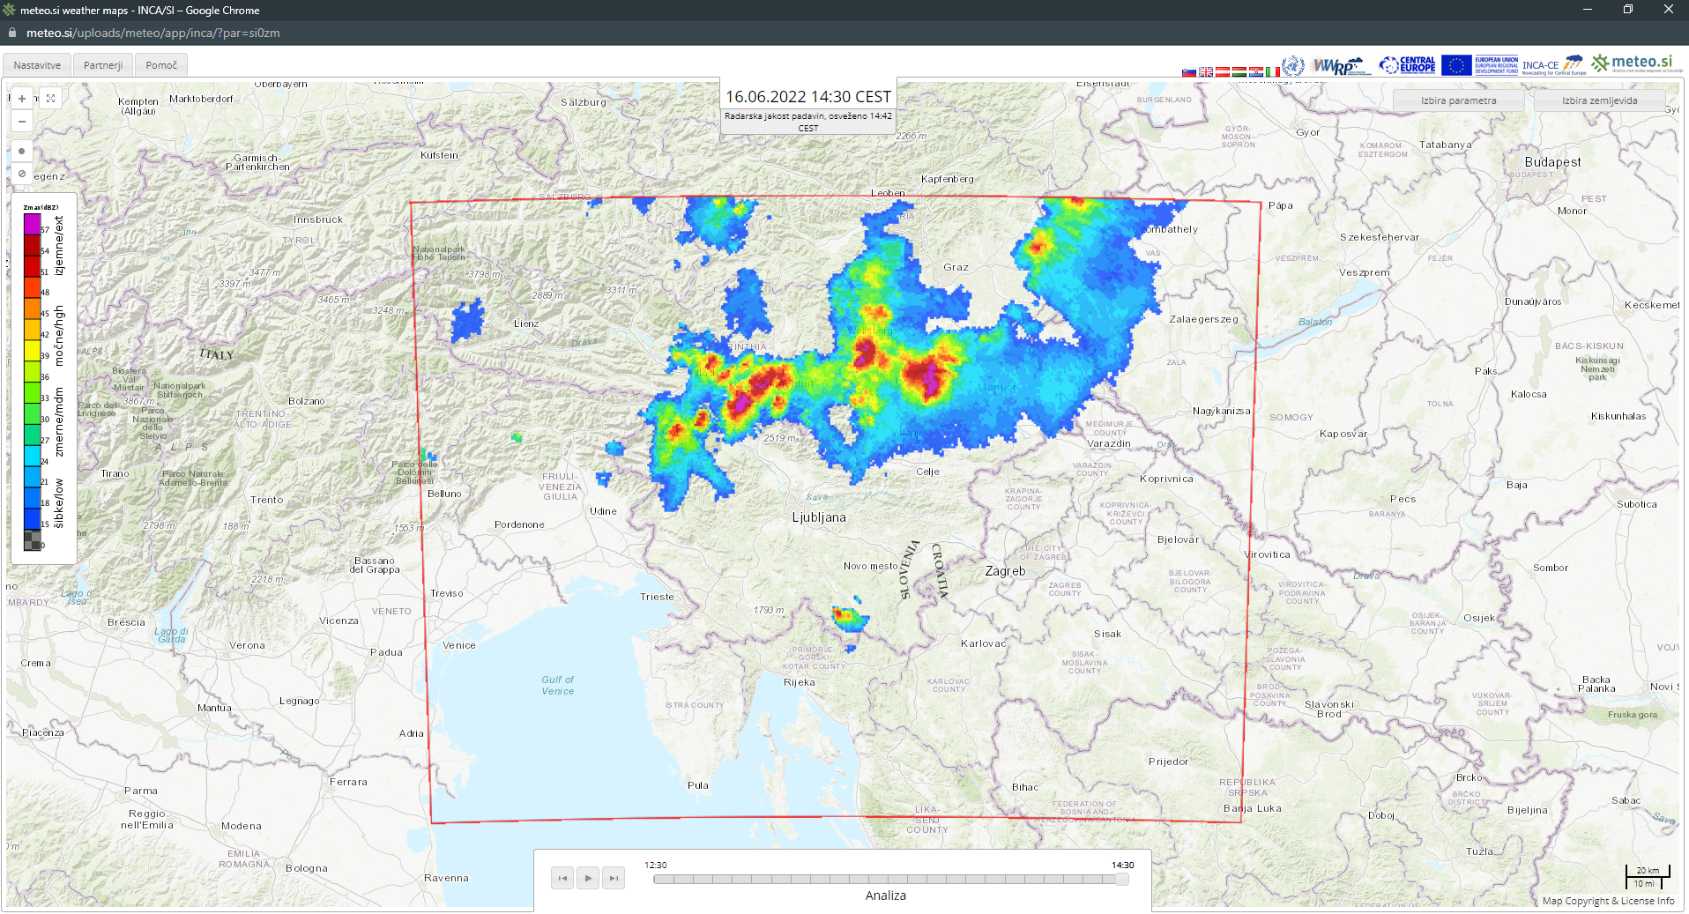Click the time slider handle at 14:30
The width and height of the screenshot is (1689, 914).
click(x=1122, y=879)
